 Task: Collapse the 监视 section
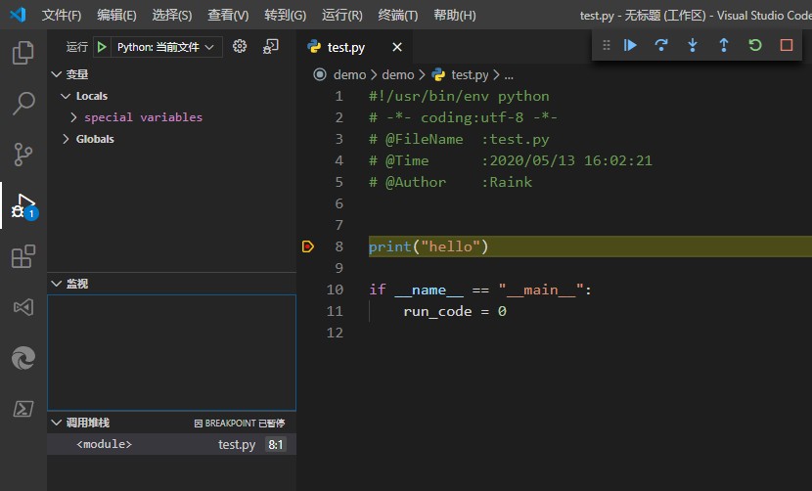[x=57, y=284]
